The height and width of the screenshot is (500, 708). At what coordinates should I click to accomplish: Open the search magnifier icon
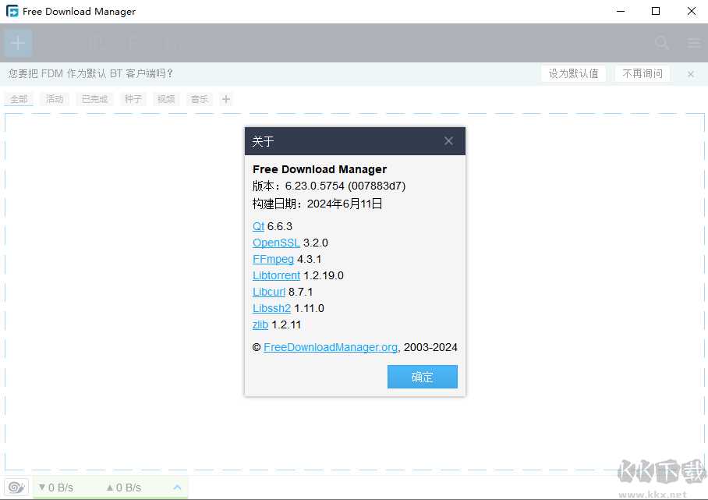(x=661, y=43)
